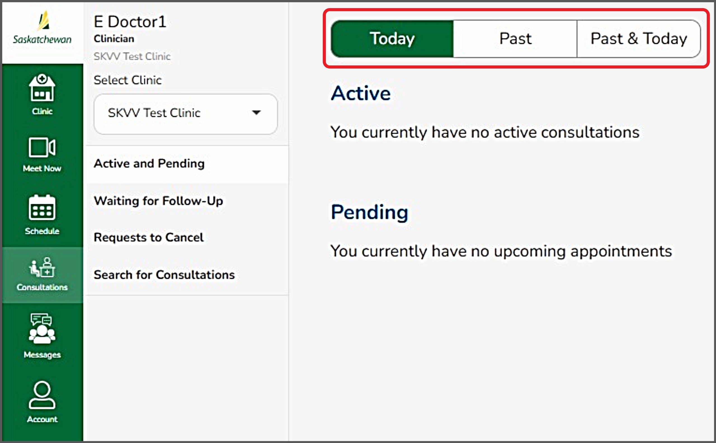The image size is (716, 443).
Task: Expand the Select Clinic dropdown arrow
Action: 256,112
